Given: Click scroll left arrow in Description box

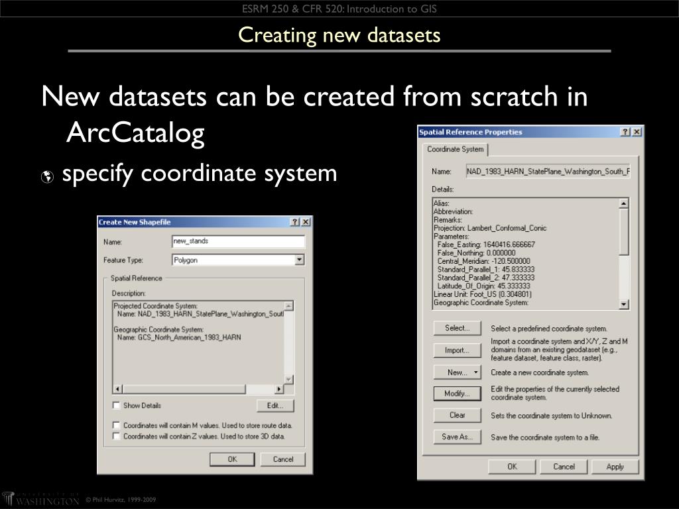Looking at the screenshot, I should click(118, 389).
